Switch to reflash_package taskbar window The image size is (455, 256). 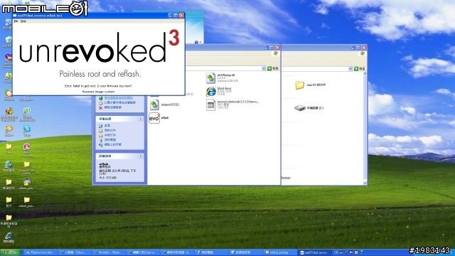[x=279, y=252]
